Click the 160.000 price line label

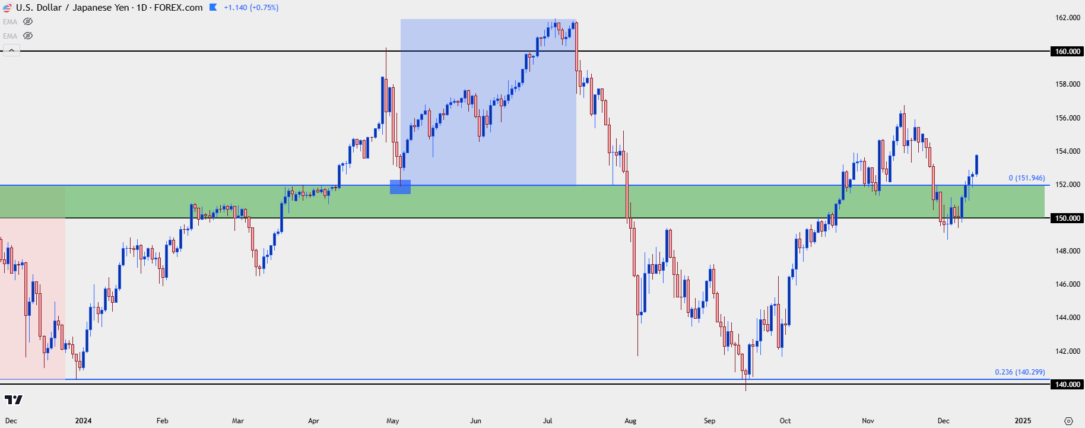click(x=1067, y=51)
